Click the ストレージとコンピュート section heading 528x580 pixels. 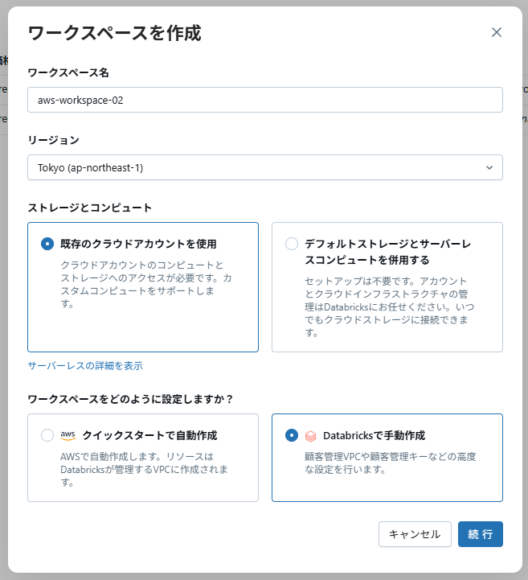coord(89,208)
